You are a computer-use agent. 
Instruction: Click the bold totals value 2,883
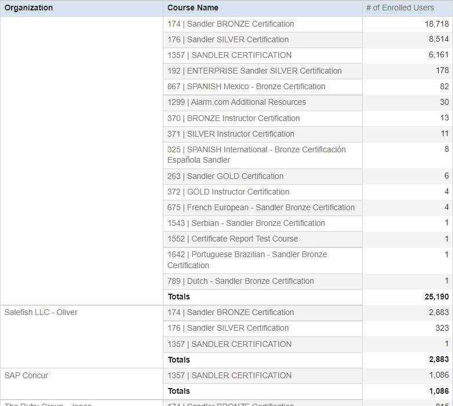coord(439,360)
